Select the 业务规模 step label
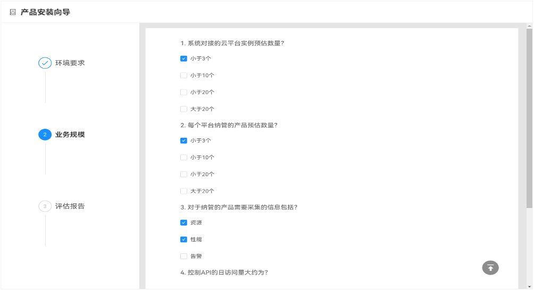Screen dimensions: 534x290 click(x=70, y=135)
